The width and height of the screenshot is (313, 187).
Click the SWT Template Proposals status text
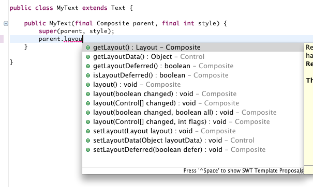pyautogui.click(x=243, y=171)
